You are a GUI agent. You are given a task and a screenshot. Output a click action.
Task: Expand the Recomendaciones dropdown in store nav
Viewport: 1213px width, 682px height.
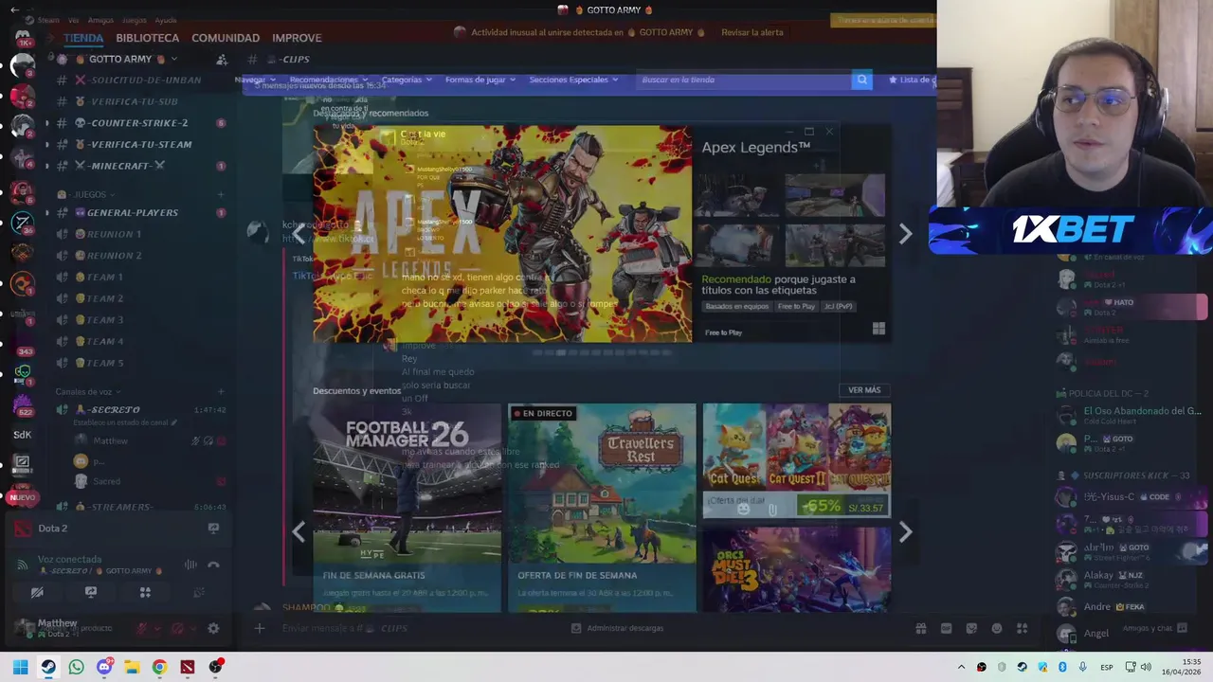pos(327,80)
